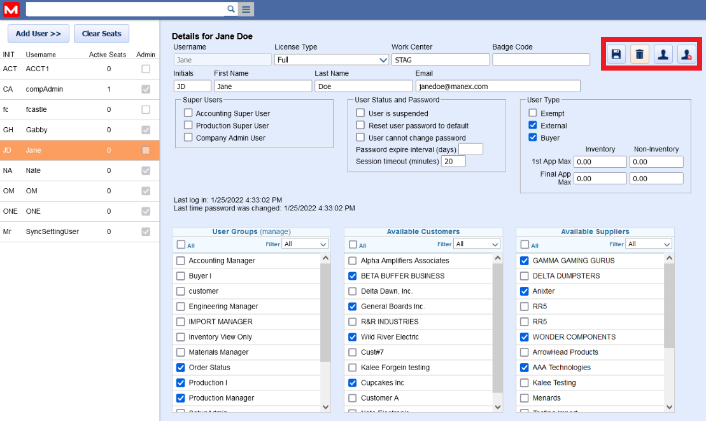706x421 pixels.
Task: Select compAdmin user row
Action: pos(80,89)
